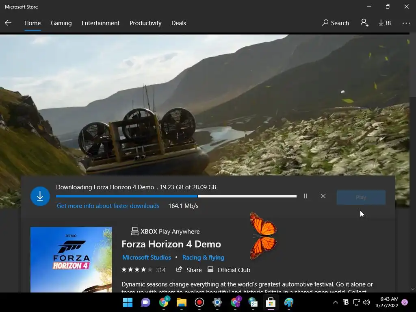Open the Racing & flying category link

(203, 257)
